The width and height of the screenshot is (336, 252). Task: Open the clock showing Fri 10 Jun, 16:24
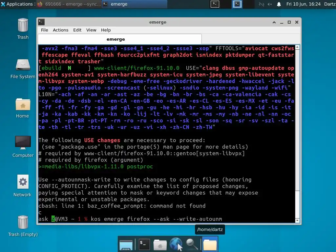point(304,4)
